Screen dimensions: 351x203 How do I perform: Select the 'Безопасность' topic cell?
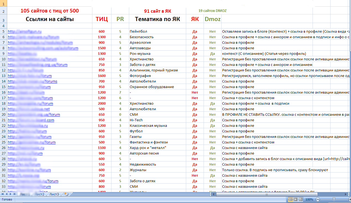(x=157, y=37)
